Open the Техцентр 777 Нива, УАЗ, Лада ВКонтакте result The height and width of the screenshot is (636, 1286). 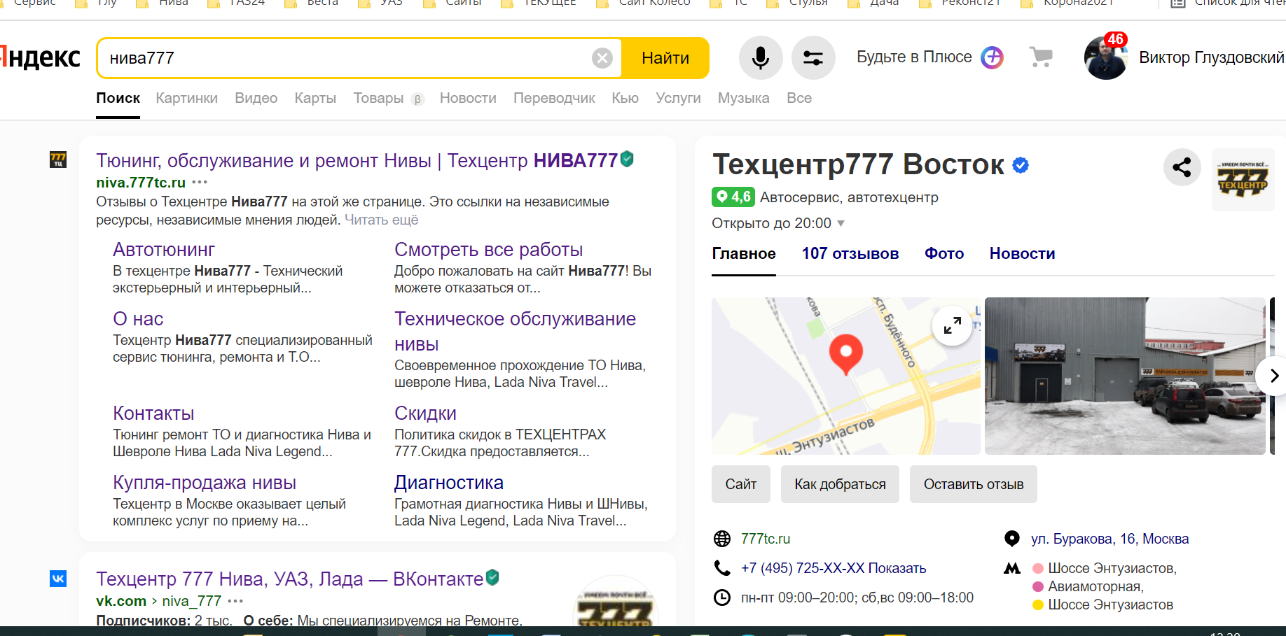[289, 579]
